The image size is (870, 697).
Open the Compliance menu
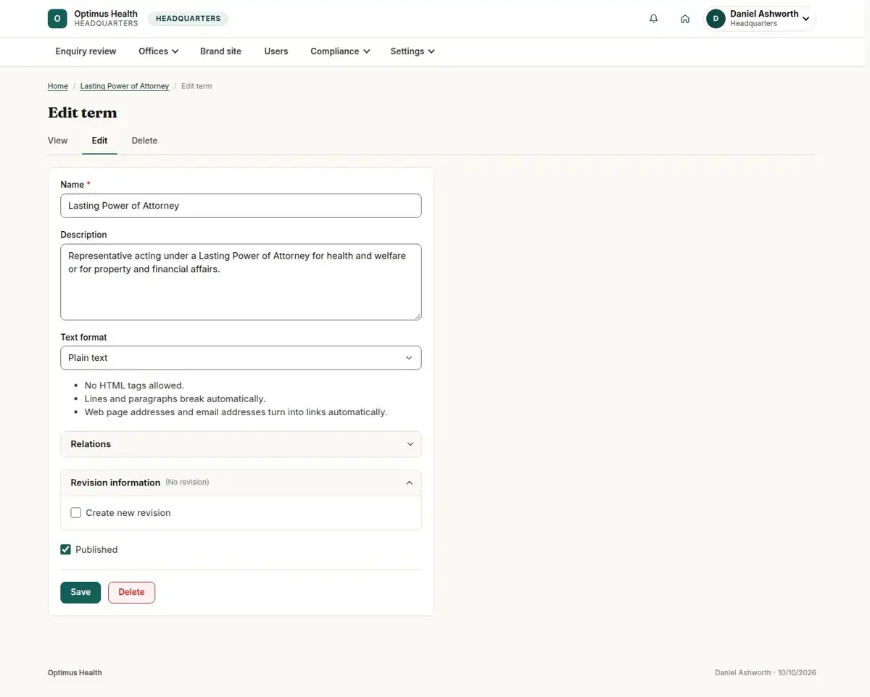(x=340, y=51)
